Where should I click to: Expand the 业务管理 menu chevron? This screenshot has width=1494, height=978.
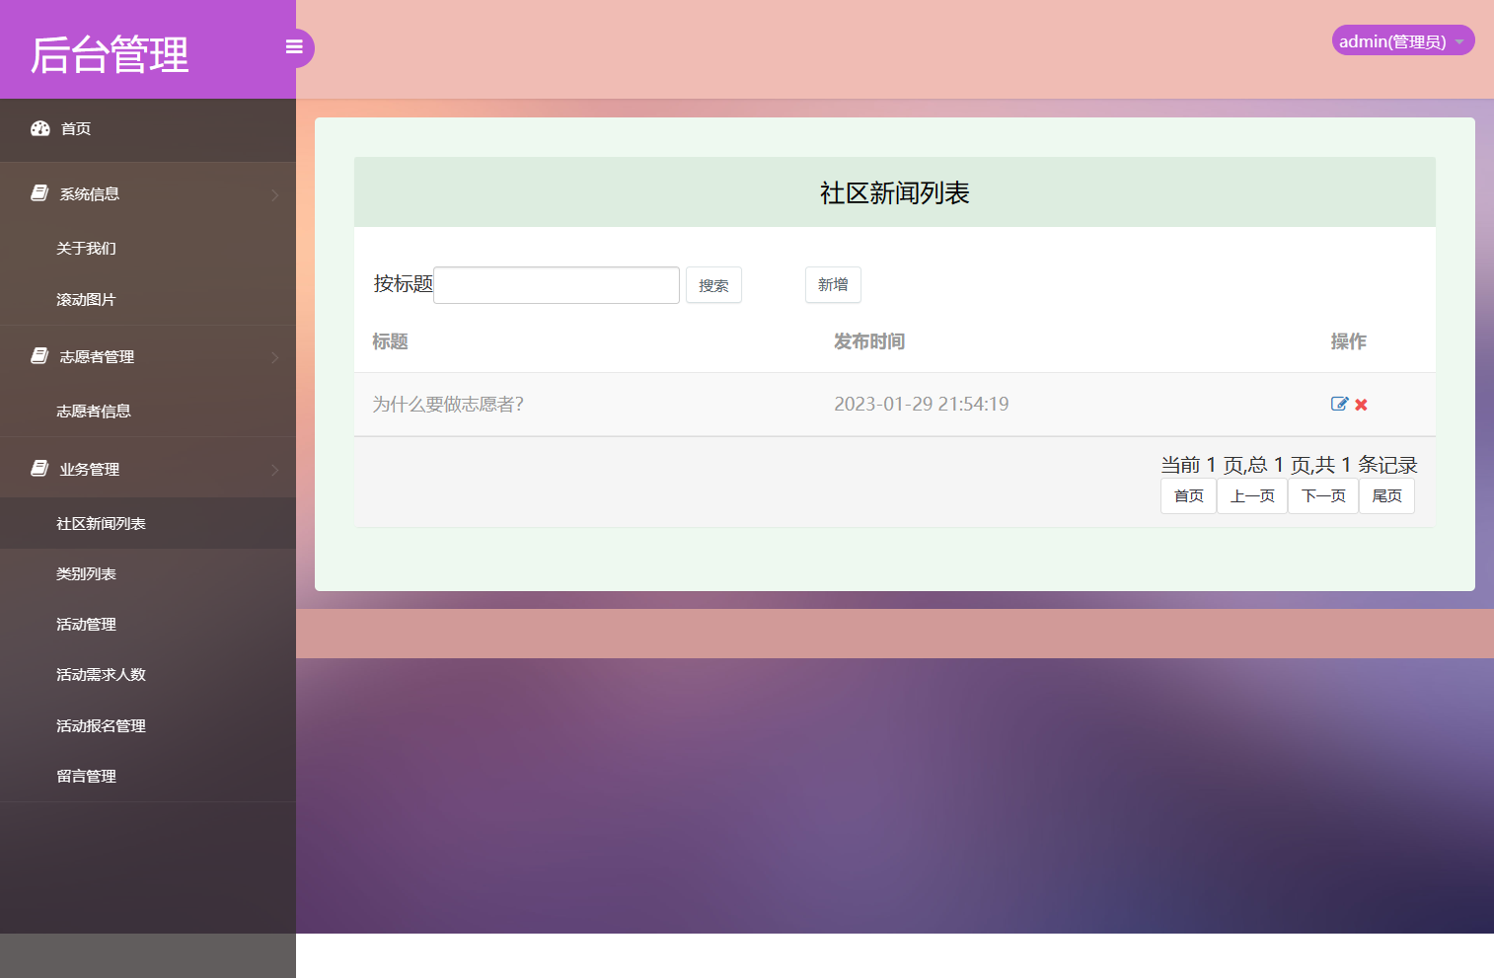point(275,470)
